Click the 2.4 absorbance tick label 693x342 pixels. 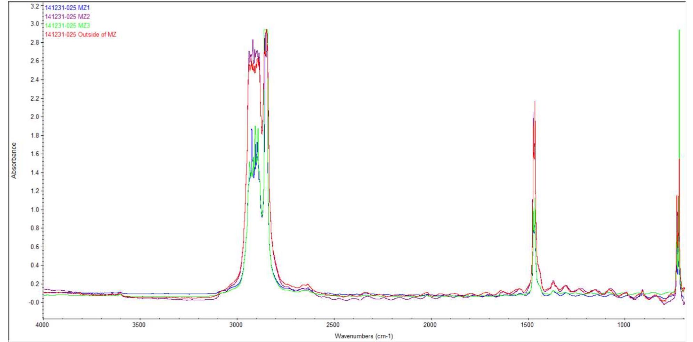point(35,80)
